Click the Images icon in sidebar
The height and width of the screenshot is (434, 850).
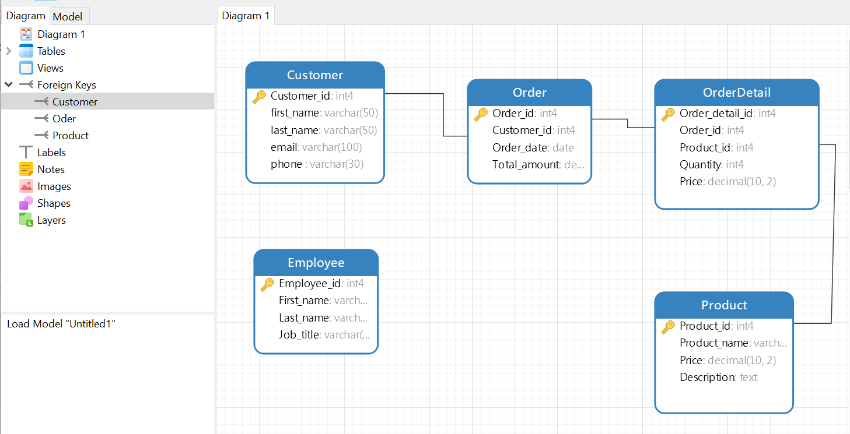click(26, 186)
